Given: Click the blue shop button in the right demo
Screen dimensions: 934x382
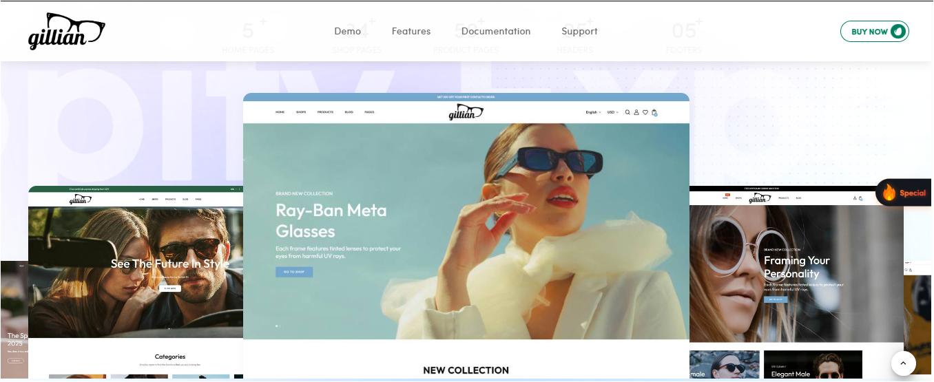Looking at the screenshot, I should [x=776, y=299].
